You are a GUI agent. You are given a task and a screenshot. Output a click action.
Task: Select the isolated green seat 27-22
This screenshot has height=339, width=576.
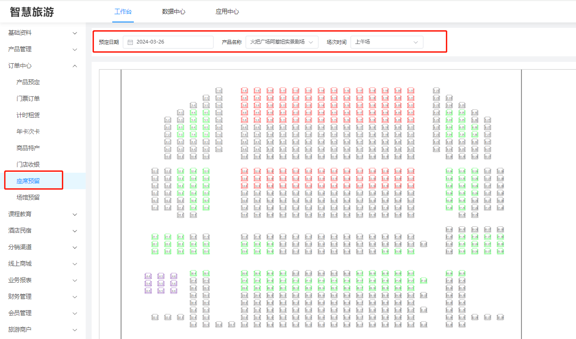coord(423,281)
